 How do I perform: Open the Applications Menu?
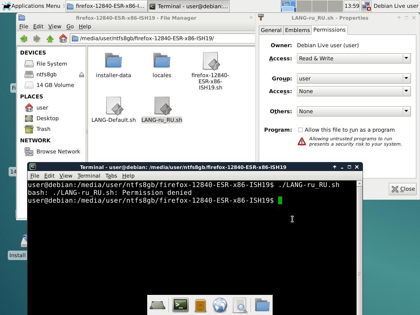(x=31, y=6)
